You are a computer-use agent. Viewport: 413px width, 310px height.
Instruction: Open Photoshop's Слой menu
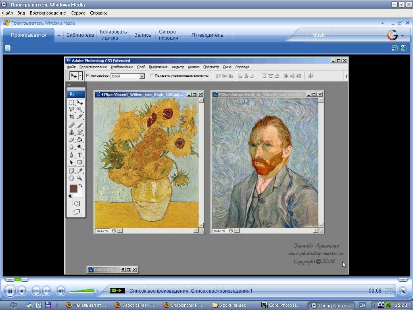141,67
